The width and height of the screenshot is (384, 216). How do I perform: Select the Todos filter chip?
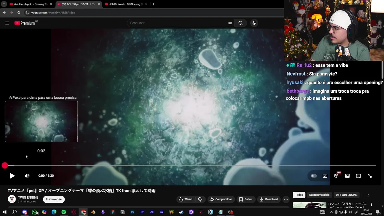299,195
